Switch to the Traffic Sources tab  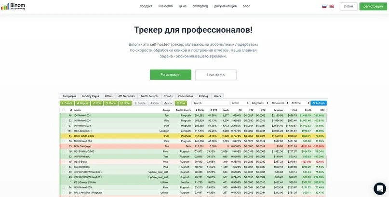(149, 96)
